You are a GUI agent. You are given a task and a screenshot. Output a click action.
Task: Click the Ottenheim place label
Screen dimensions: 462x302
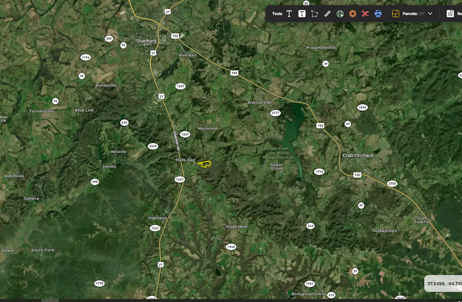coord(236,226)
